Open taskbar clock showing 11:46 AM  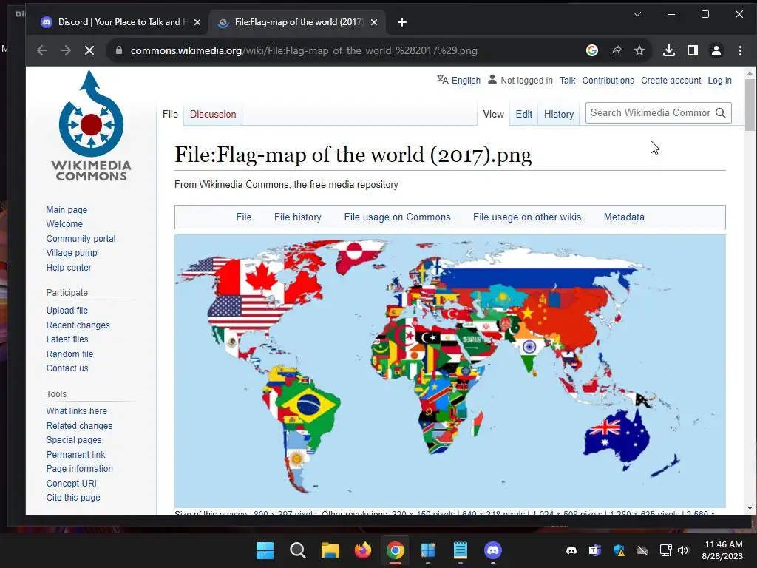[722, 550]
